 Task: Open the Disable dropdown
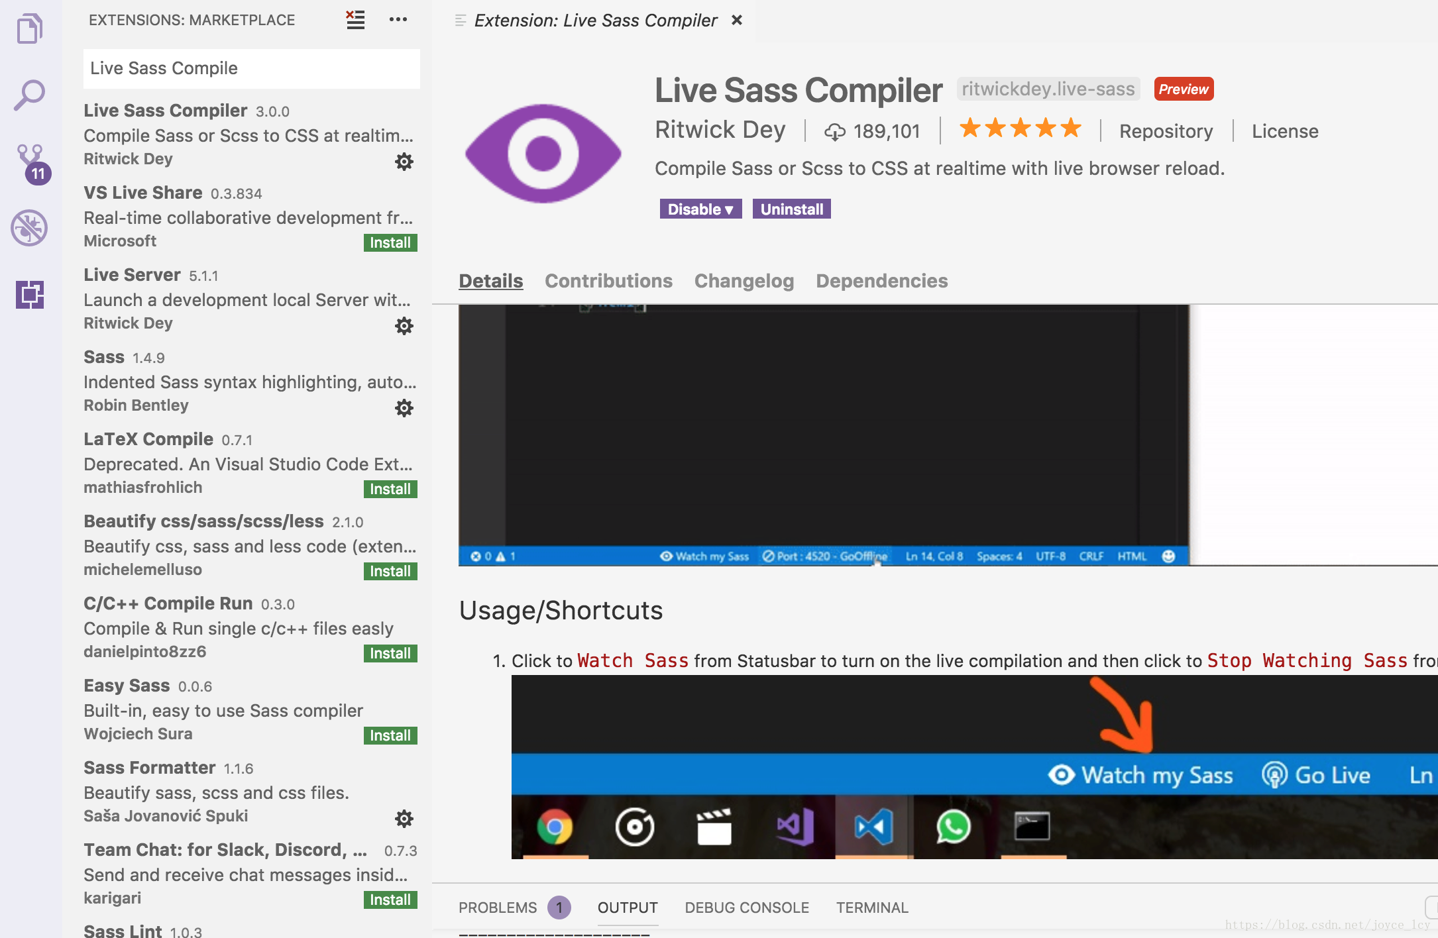pos(700,209)
